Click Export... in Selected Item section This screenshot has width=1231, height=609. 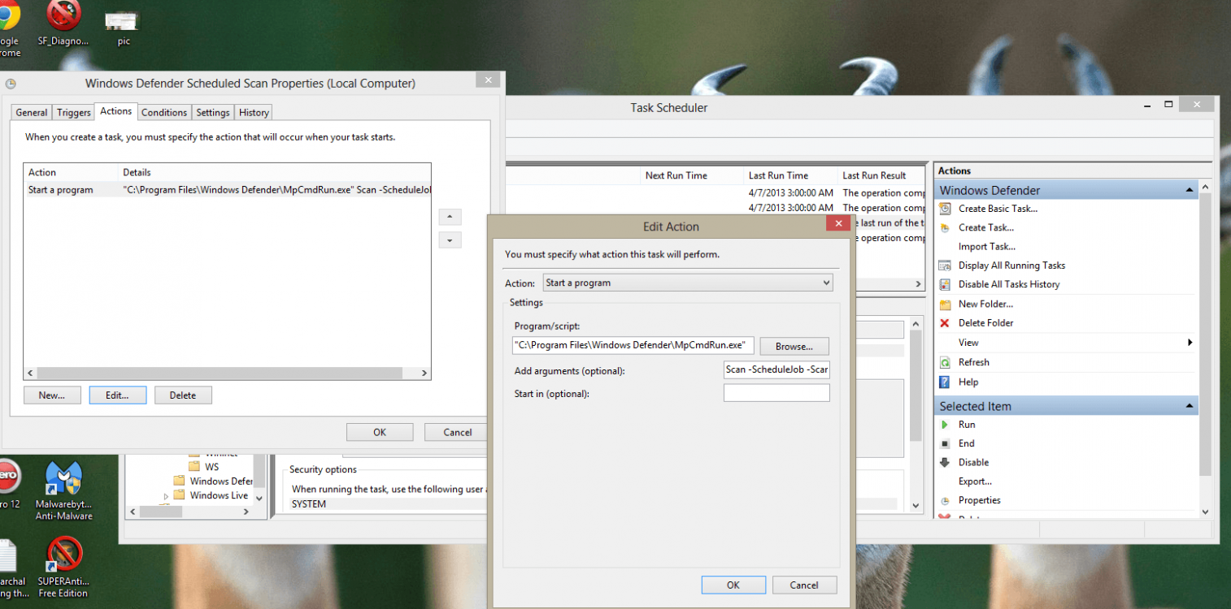point(975,482)
